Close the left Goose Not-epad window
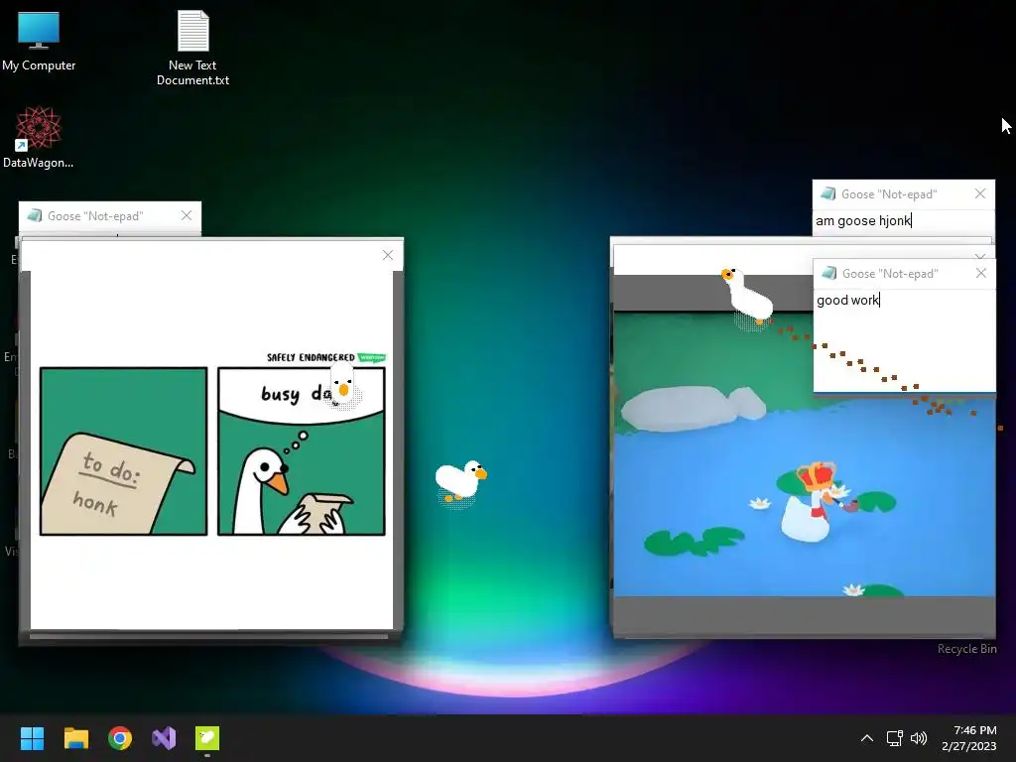Image resolution: width=1016 pixels, height=762 pixels. pos(187,215)
